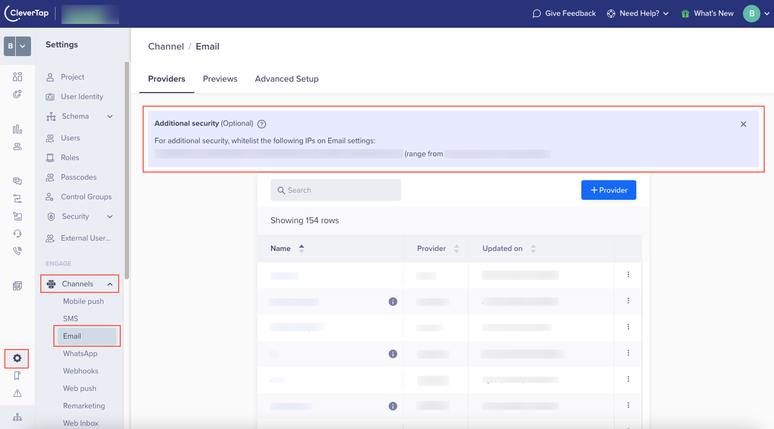Select Web Inbox channel
Viewport: 774px width, 429px height.
pyautogui.click(x=81, y=424)
